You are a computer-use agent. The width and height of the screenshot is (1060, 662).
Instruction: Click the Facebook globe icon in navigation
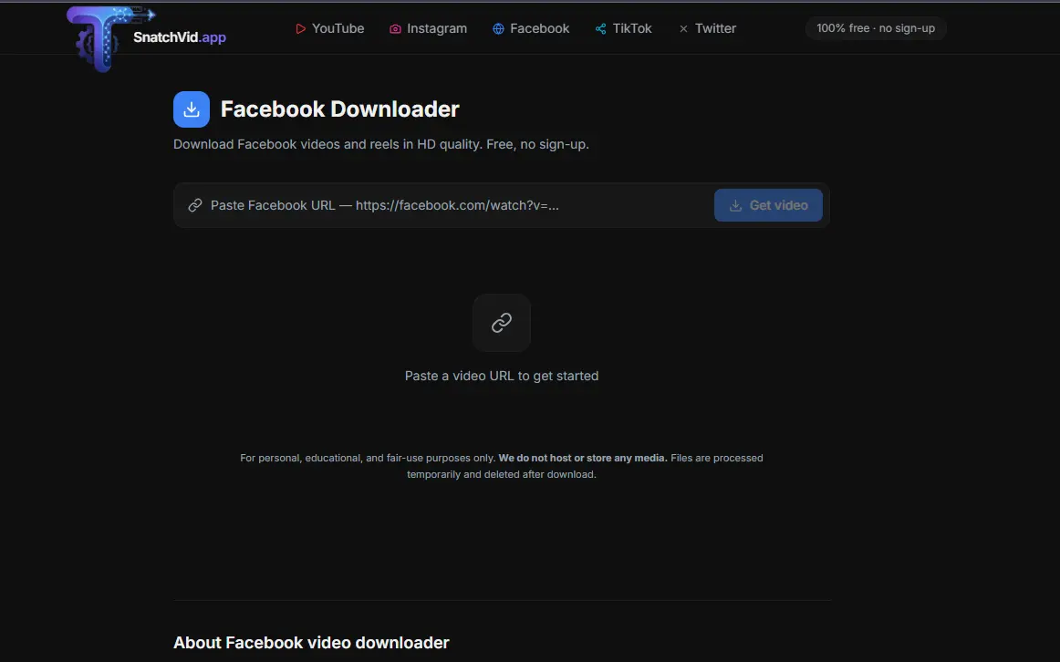tap(498, 28)
